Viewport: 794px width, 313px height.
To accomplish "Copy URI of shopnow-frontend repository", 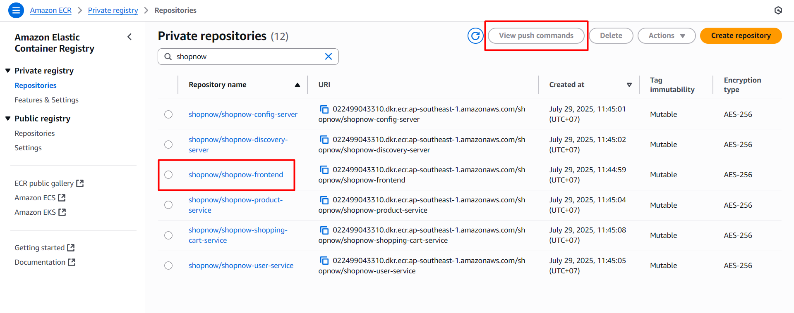I will [x=324, y=170].
